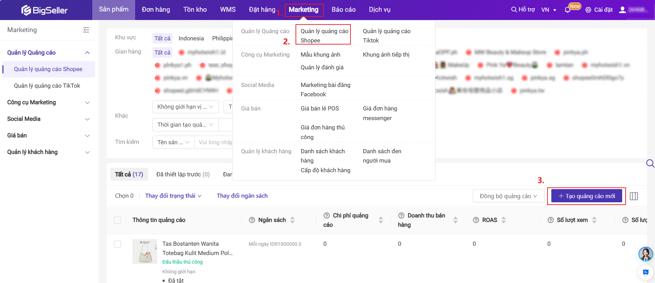Open Quản lý quảng cáo TikTok in sidebar
The image size is (655, 283).
[47, 86]
